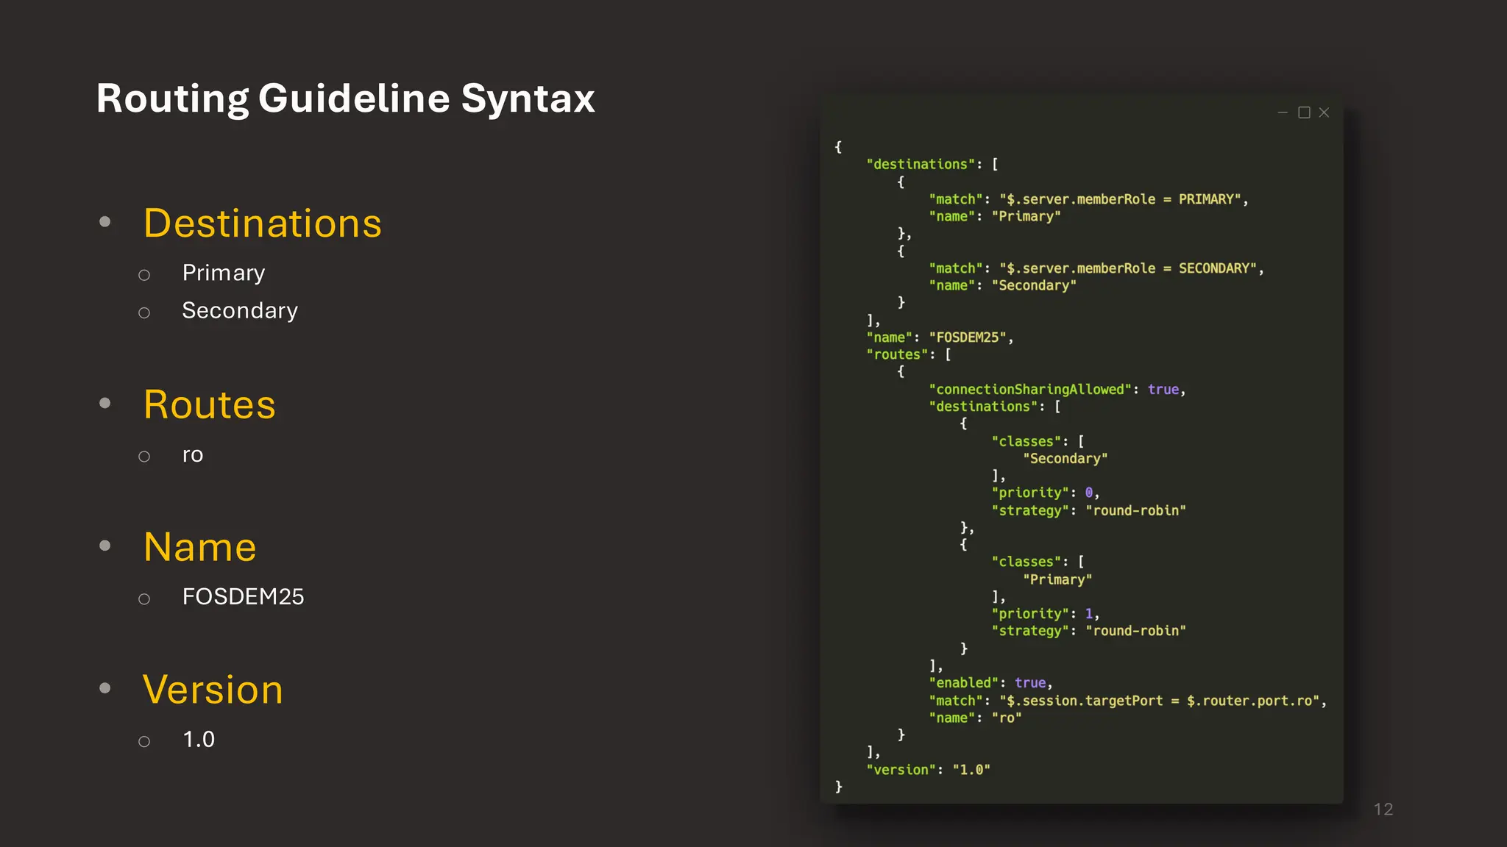The image size is (1507, 847).
Task: Click the PRIMARY match expression line
Action: [x=1088, y=199]
